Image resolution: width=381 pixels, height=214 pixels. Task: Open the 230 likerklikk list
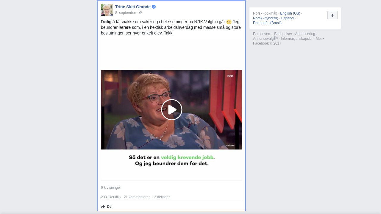pos(111,197)
